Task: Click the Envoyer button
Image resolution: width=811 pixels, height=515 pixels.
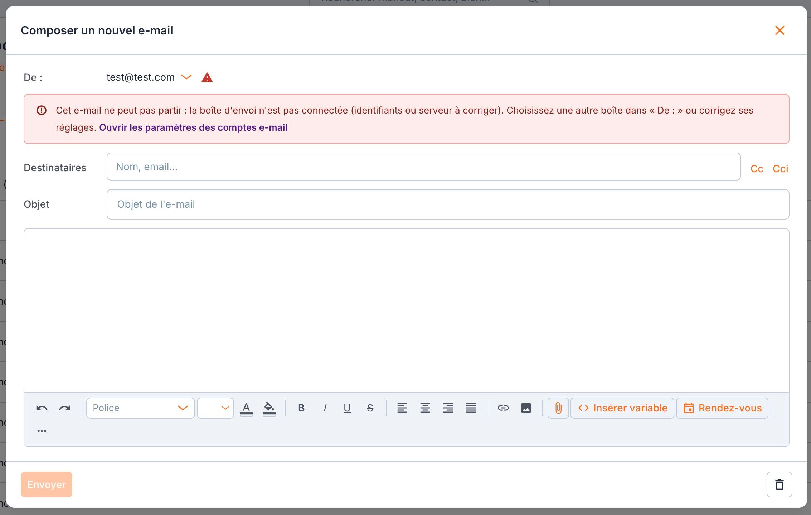Action: click(47, 485)
